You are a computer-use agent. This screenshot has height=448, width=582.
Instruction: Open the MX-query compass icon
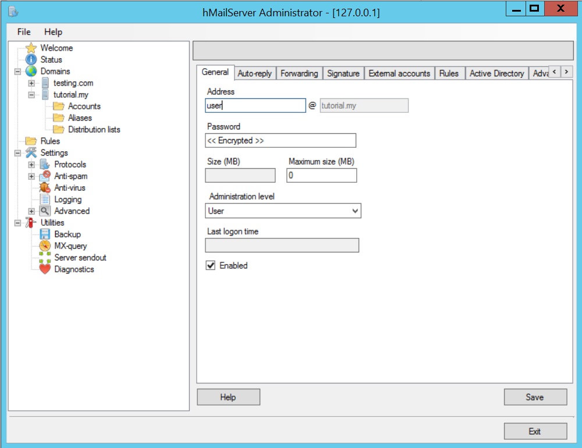[45, 246]
